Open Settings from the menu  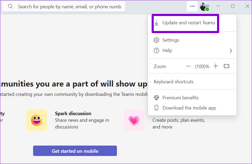(x=192, y=40)
